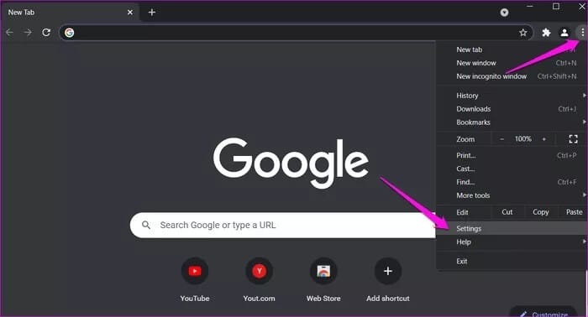Image resolution: width=588 pixels, height=317 pixels.
Task: Maximize the Chrome window
Action: click(x=556, y=7)
